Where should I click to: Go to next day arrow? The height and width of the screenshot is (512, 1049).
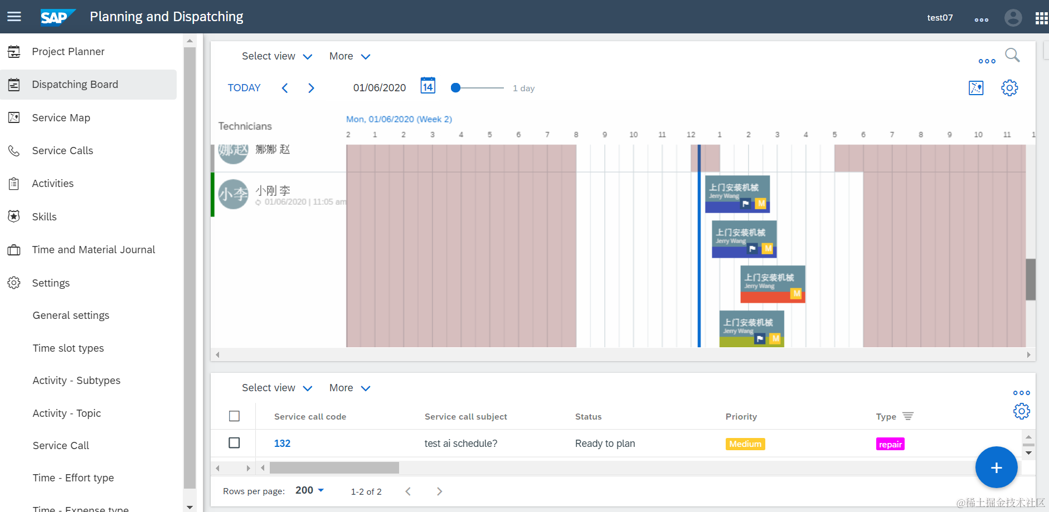pyautogui.click(x=311, y=88)
